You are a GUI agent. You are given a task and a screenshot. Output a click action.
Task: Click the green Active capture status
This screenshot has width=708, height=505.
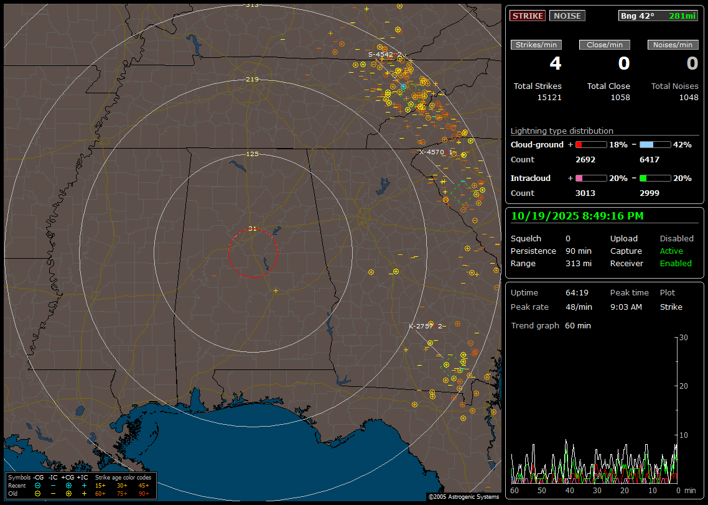[671, 251]
